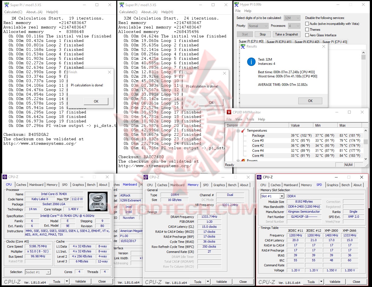Image resolution: width=372 pixels, height=287 pixels.
Task: Open the File menu in Hyper PI
Action: point(238,11)
